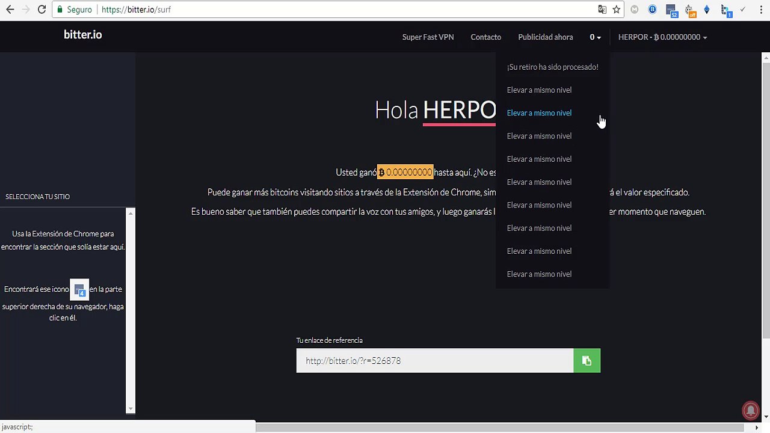Click the bitter.io logo

pyautogui.click(x=82, y=35)
